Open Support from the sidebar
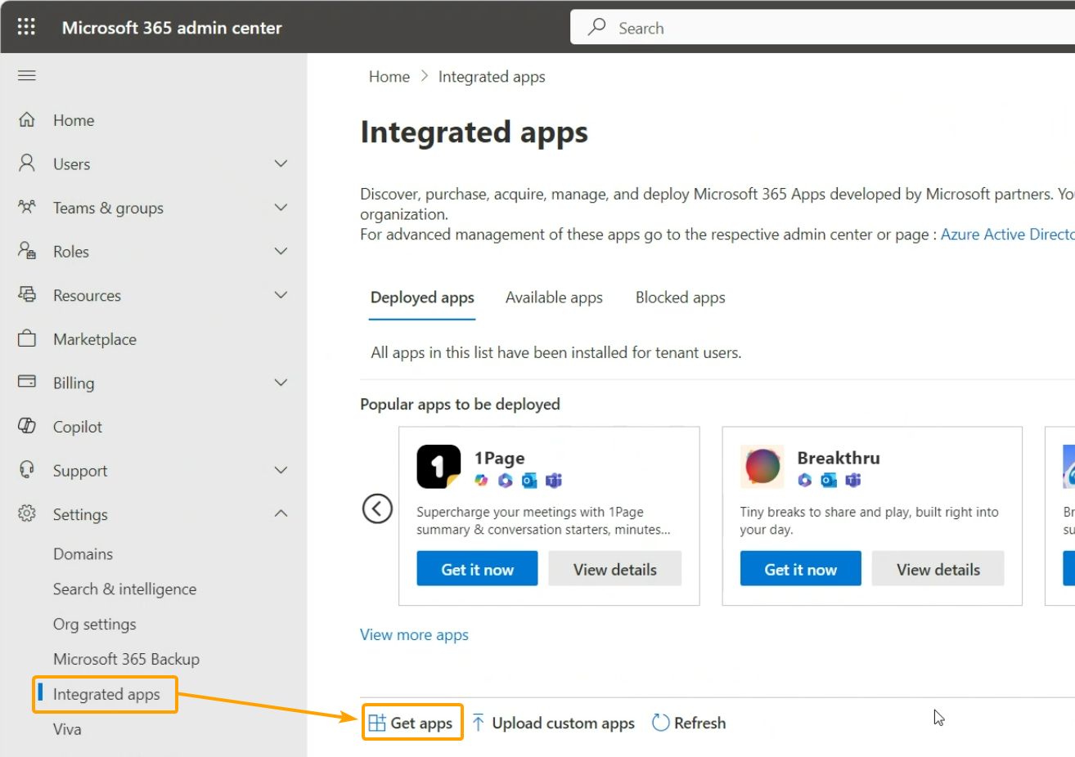 [x=80, y=470]
